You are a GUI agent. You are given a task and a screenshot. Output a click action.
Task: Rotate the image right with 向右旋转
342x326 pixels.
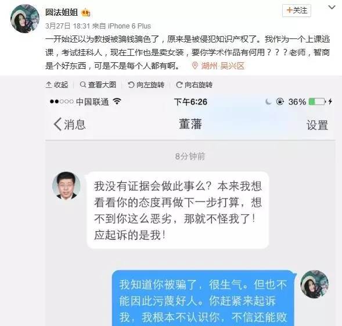pyautogui.click(x=194, y=84)
